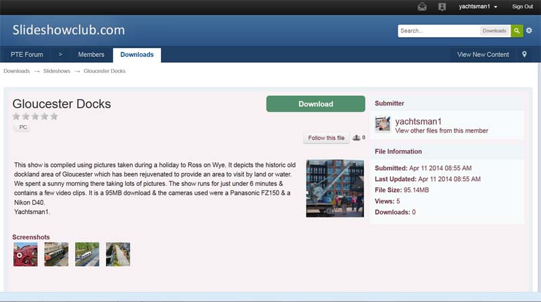This screenshot has width=541, height=302.
Task: Rate file three stars
Action: 35,116
